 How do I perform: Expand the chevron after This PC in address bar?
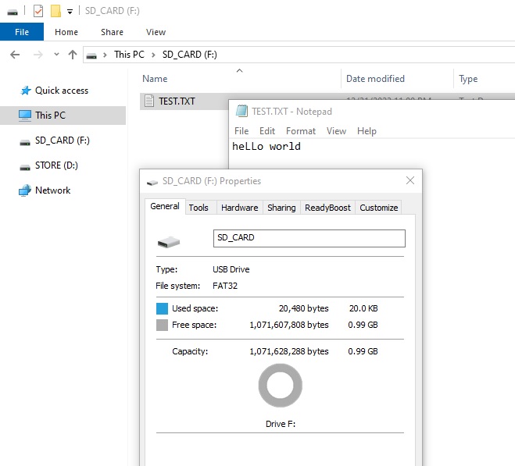(x=153, y=55)
